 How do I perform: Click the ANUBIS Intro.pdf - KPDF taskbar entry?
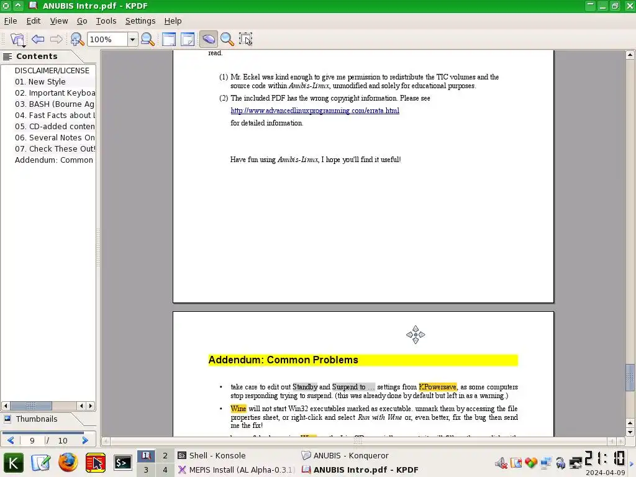click(360, 470)
